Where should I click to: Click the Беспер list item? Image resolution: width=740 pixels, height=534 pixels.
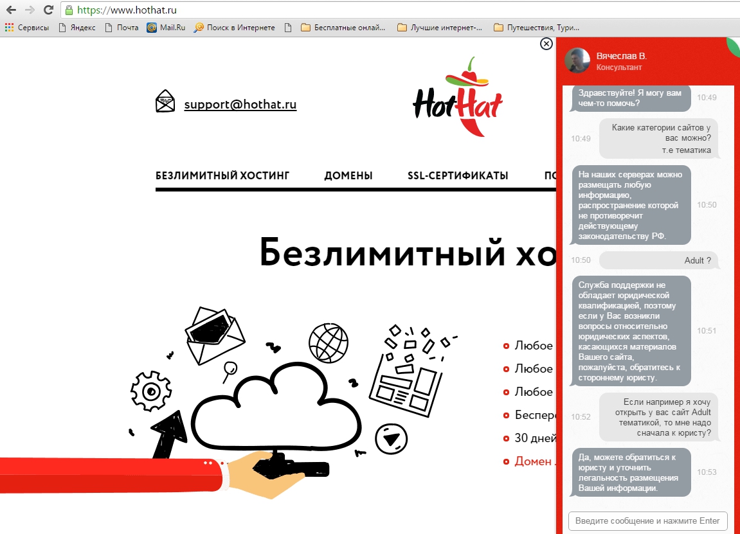click(529, 415)
